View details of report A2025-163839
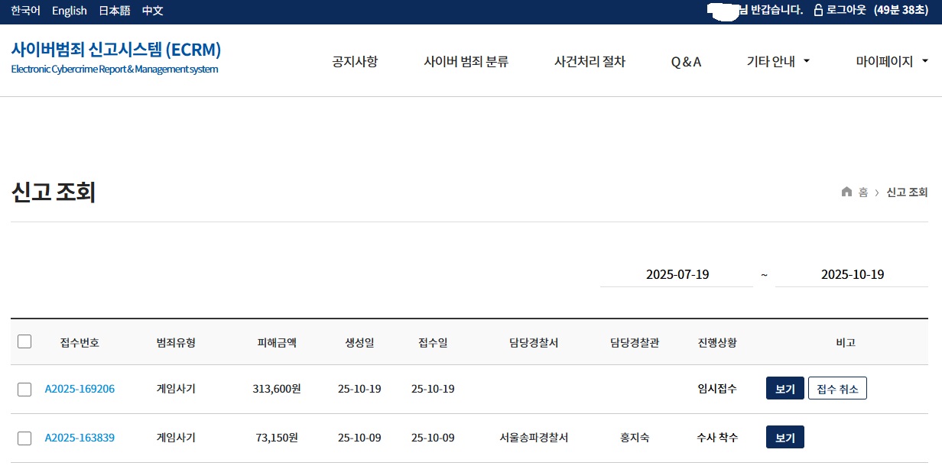 [784, 438]
